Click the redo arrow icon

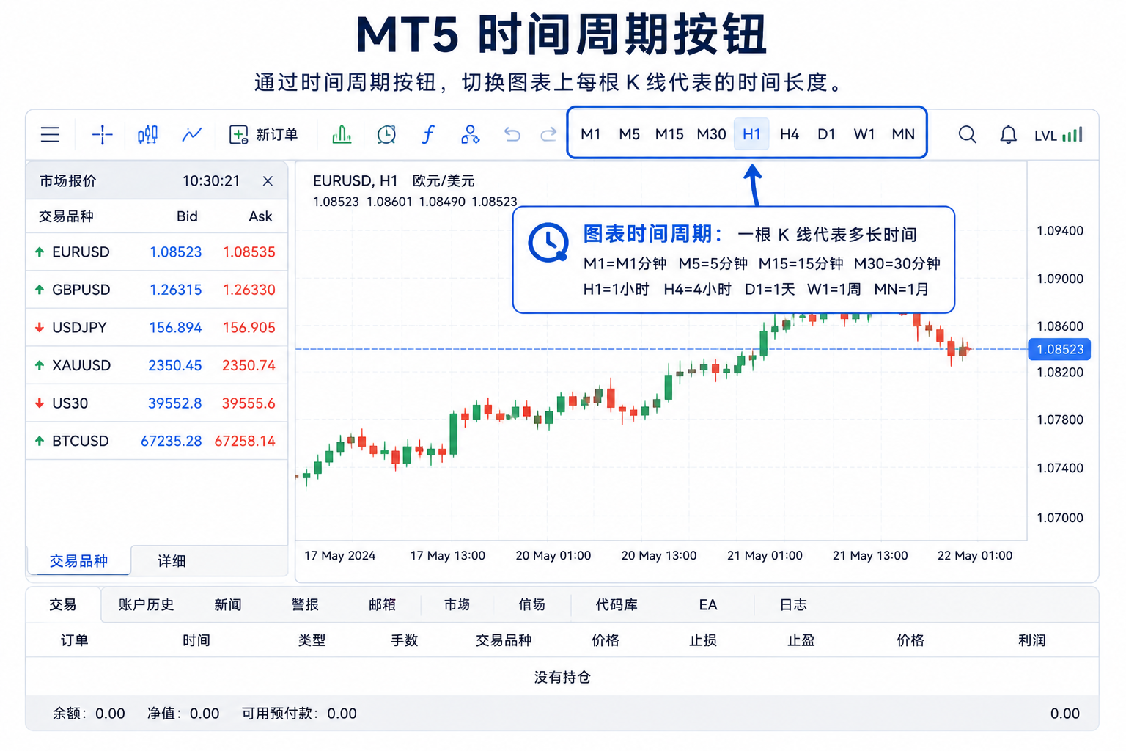pos(548,135)
